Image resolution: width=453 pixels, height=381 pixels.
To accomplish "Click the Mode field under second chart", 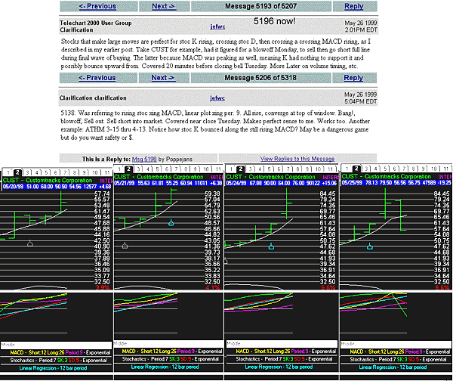I will click(x=122, y=343).
